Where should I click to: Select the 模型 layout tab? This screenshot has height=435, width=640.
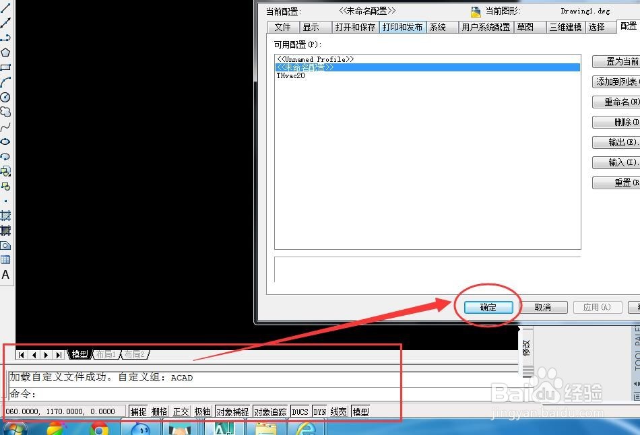pyautogui.click(x=79, y=355)
